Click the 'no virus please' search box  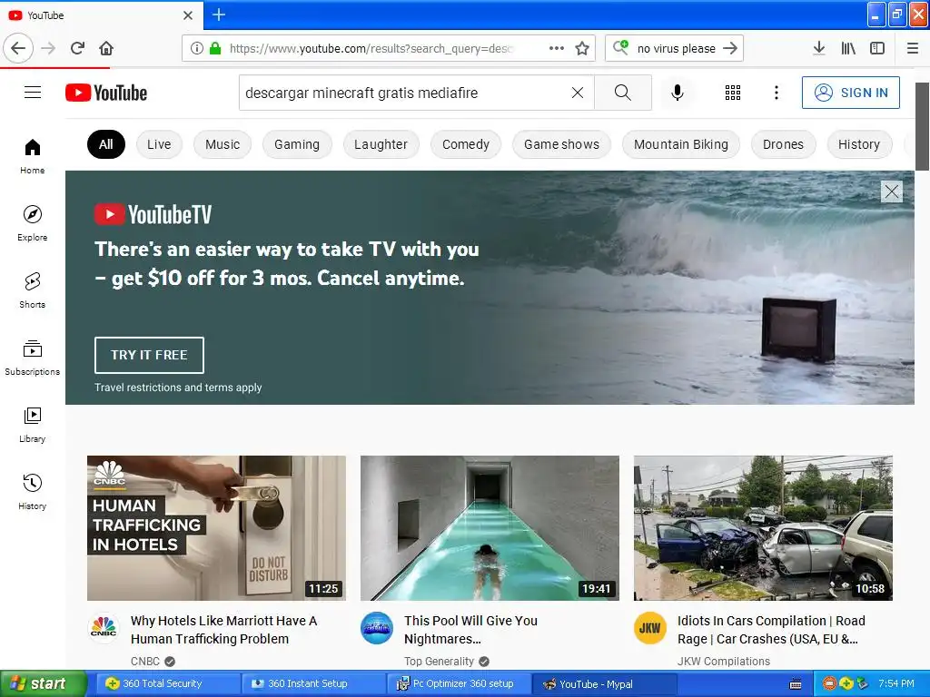coord(676,48)
